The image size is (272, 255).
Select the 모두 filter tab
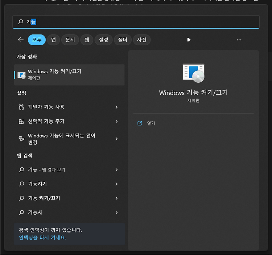tap(37, 40)
